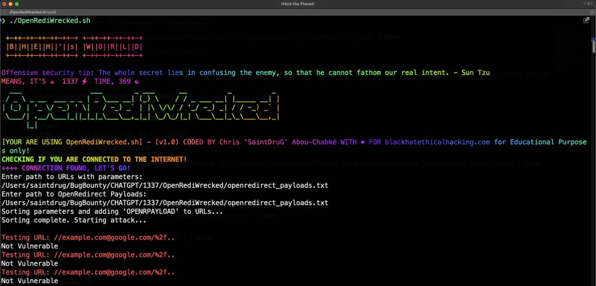Screen dimensions: 596x286
Task: Click the lightning bolt after 1337
Action: pyautogui.click(x=84, y=82)
